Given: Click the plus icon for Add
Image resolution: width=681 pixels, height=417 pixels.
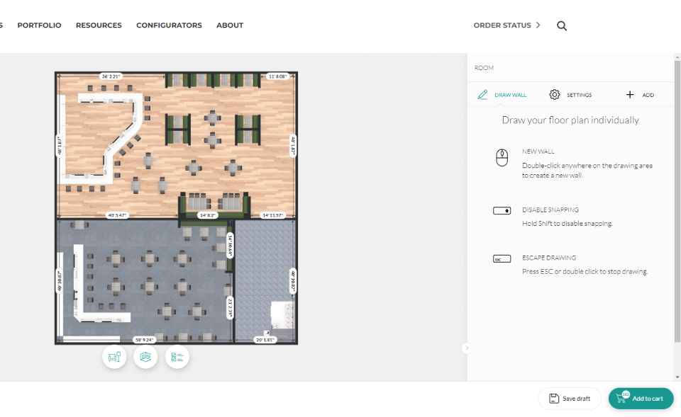Looking at the screenshot, I should pyautogui.click(x=629, y=95).
